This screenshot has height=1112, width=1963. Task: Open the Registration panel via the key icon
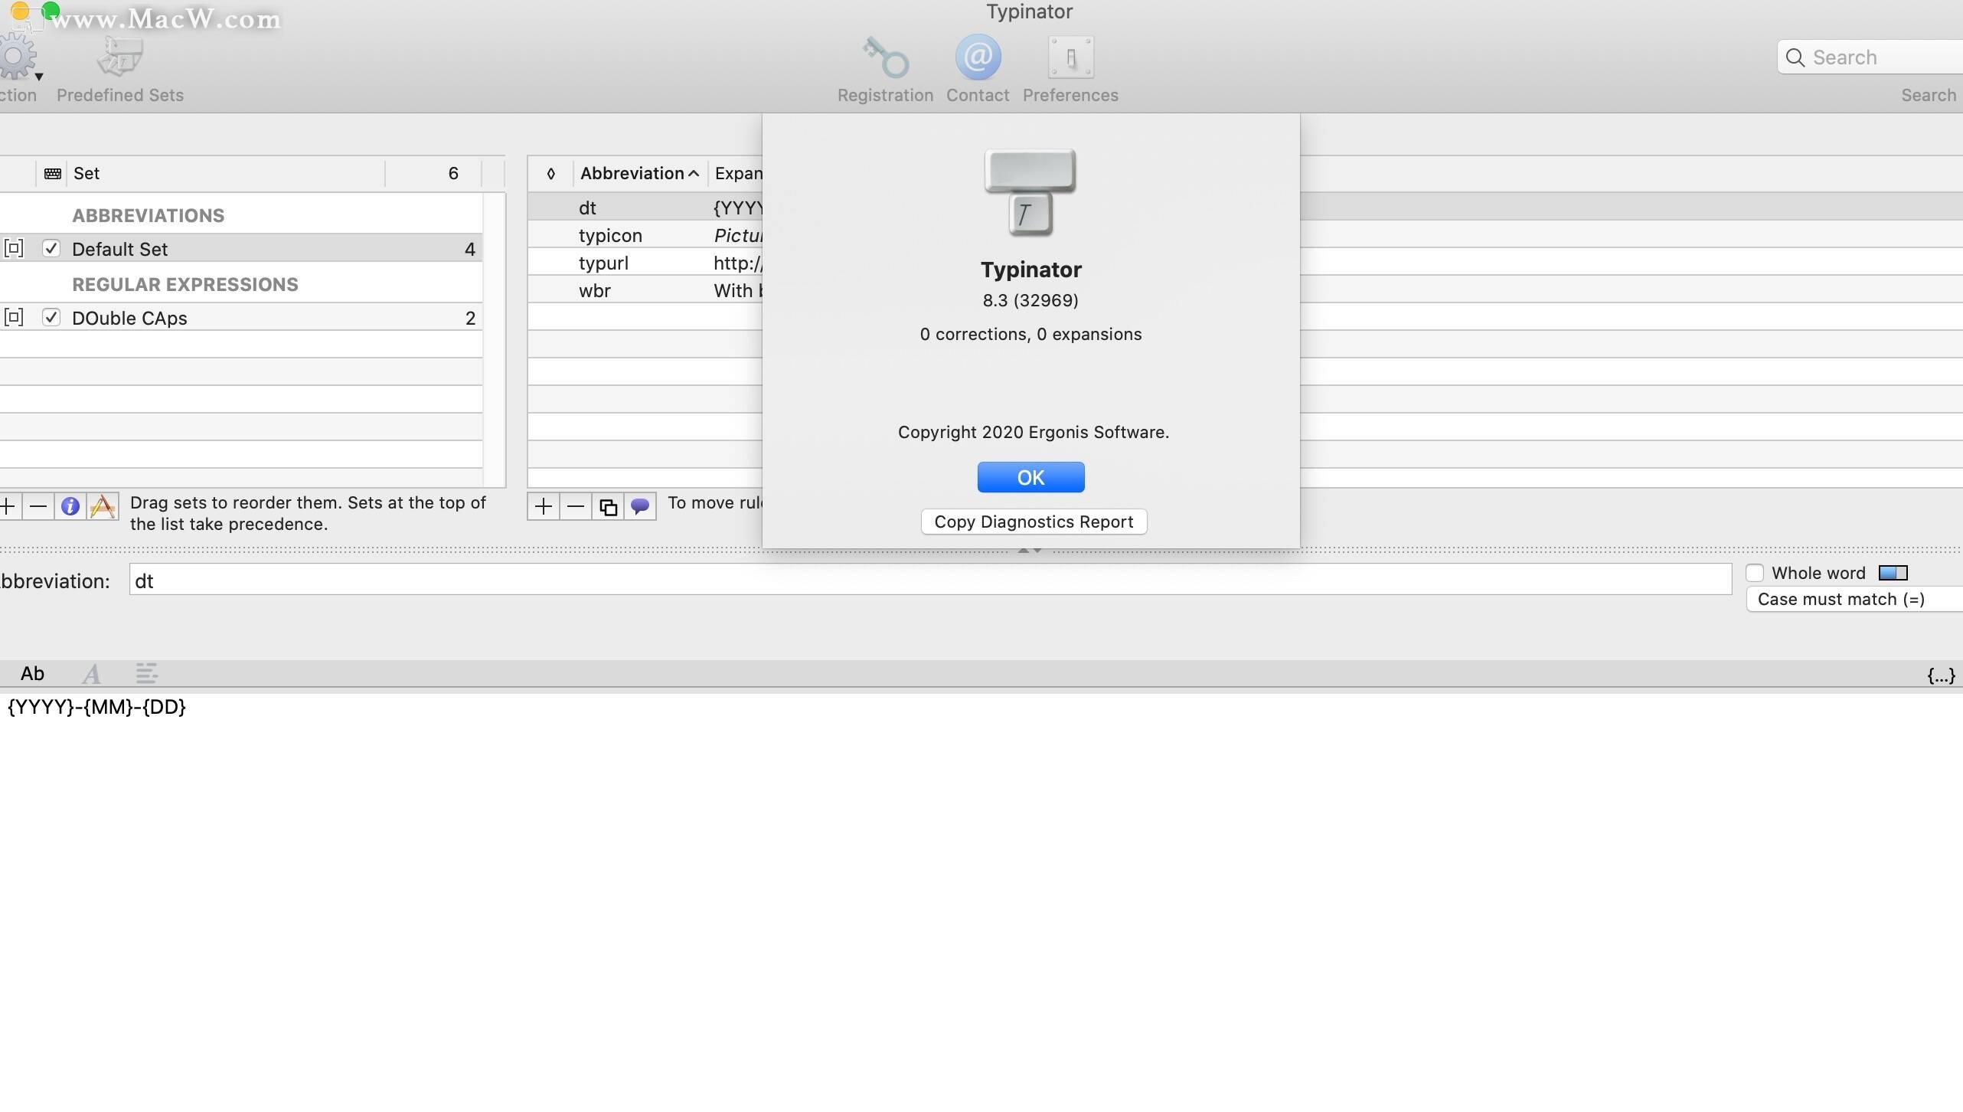pyautogui.click(x=884, y=57)
